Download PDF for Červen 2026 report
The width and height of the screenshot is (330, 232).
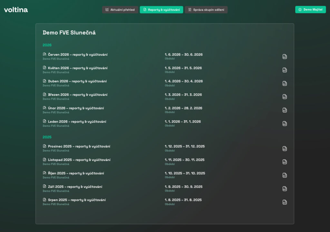[x=285, y=57]
